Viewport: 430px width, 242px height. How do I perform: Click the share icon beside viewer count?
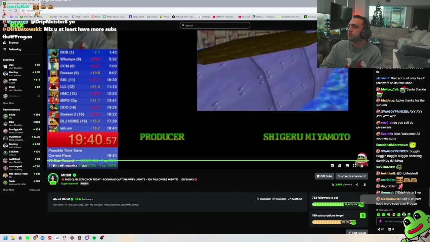(x=357, y=185)
